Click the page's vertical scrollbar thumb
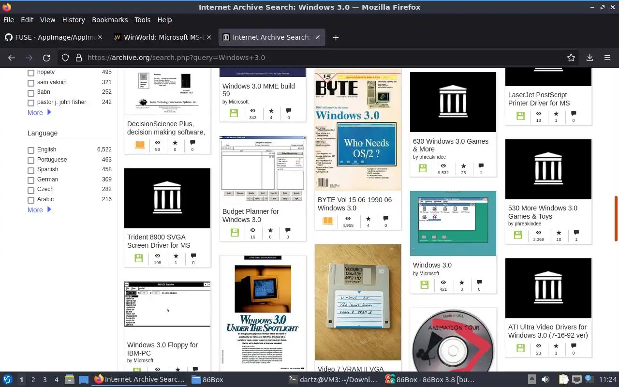 tap(616, 219)
